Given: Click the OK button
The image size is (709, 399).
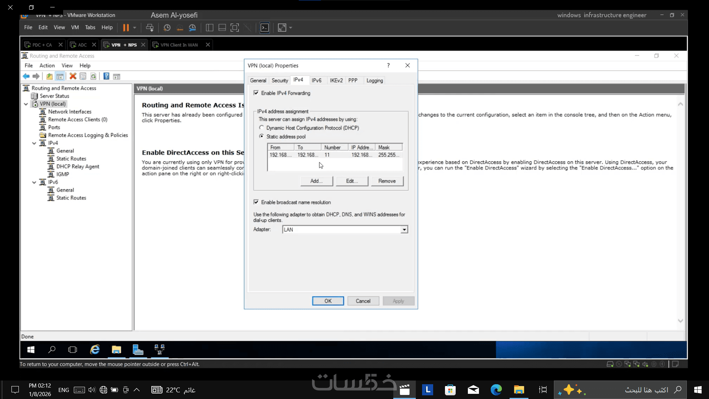Looking at the screenshot, I should pyautogui.click(x=328, y=301).
